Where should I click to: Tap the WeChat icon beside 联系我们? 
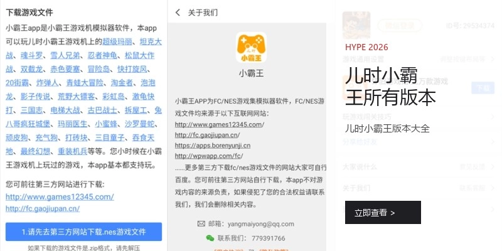tap(210, 238)
